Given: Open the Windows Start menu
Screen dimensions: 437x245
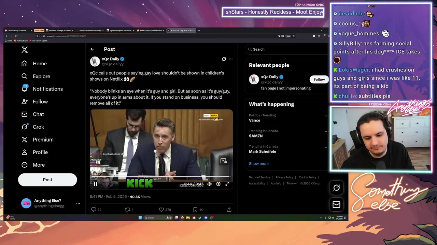Looking at the screenshot, I should [x=140, y=218].
